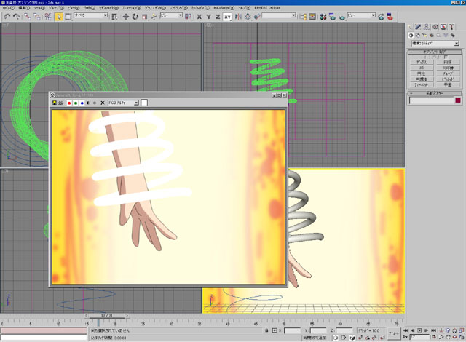Activate the Bind to Space Warp tool
This screenshot has height=342, width=466.
48,17
